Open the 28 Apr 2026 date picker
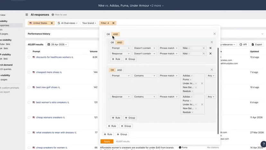The width and height of the screenshot is (266, 150). (57, 44)
